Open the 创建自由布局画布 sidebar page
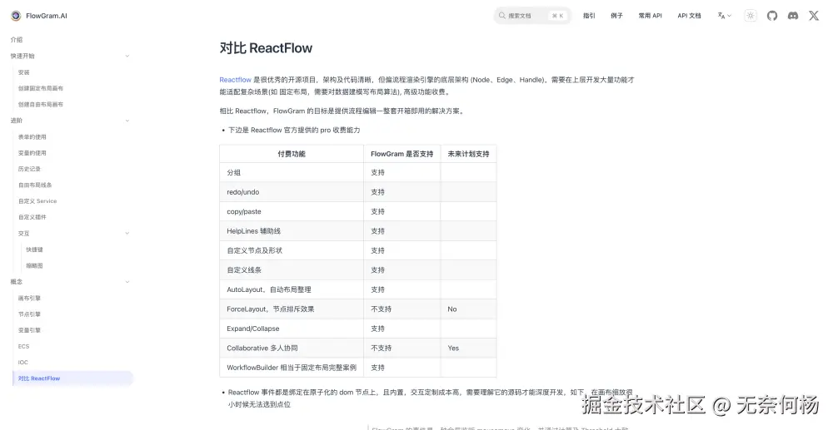The width and height of the screenshot is (833, 430). (x=41, y=105)
